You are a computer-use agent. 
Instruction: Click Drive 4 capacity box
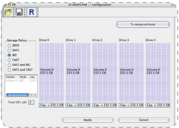(x=158, y=105)
